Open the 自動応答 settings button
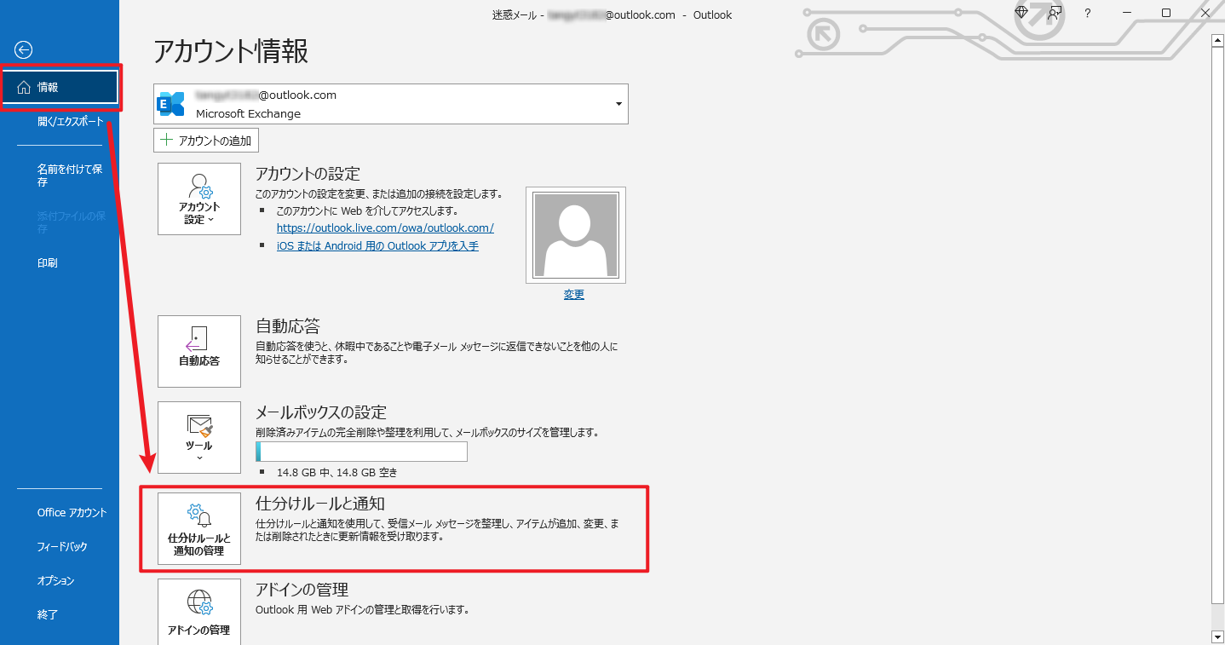The image size is (1225, 645). [x=199, y=351]
